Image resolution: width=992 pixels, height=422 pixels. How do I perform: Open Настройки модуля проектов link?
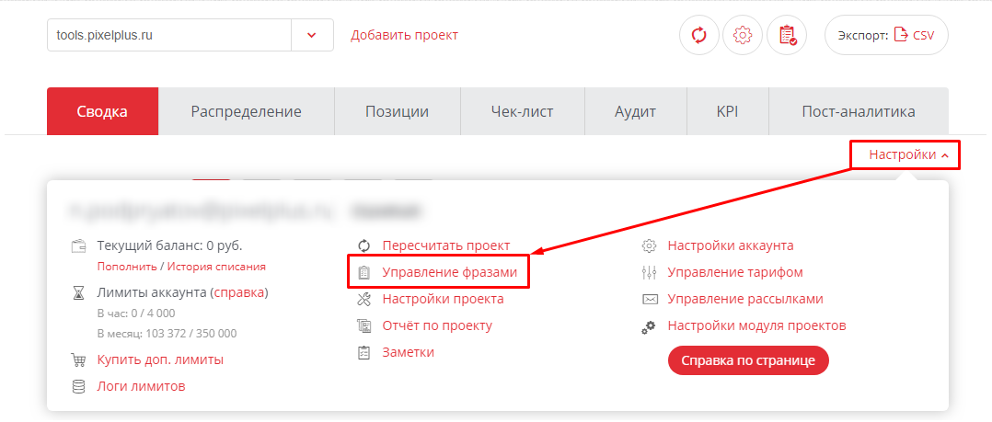tap(756, 326)
